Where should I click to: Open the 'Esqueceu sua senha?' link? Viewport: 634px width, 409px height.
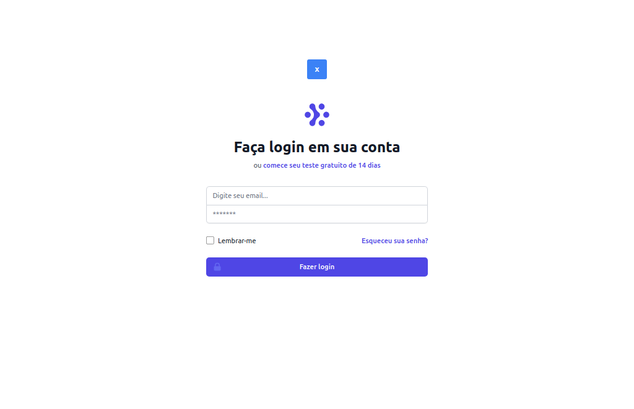pos(394,241)
